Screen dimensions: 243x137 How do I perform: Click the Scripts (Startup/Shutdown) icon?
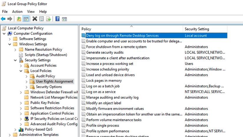click(21, 55)
